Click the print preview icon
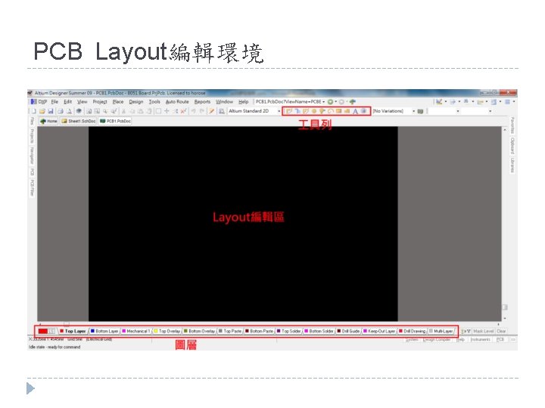Screen dimensions: 545x408 [69, 111]
